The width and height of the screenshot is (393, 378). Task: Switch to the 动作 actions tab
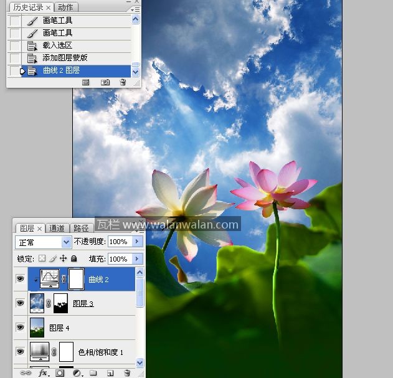point(65,7)
